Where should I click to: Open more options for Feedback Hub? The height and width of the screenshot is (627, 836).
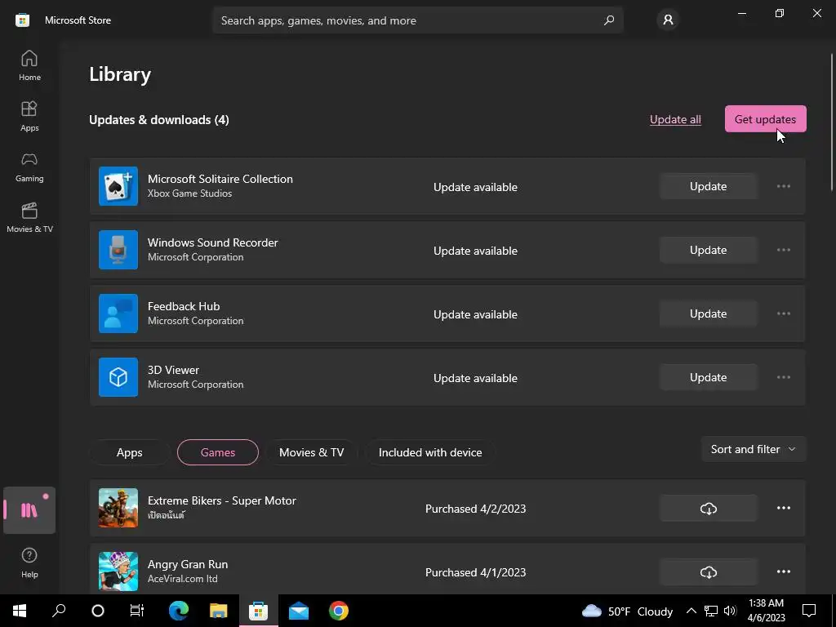click(x=783, y=313)
